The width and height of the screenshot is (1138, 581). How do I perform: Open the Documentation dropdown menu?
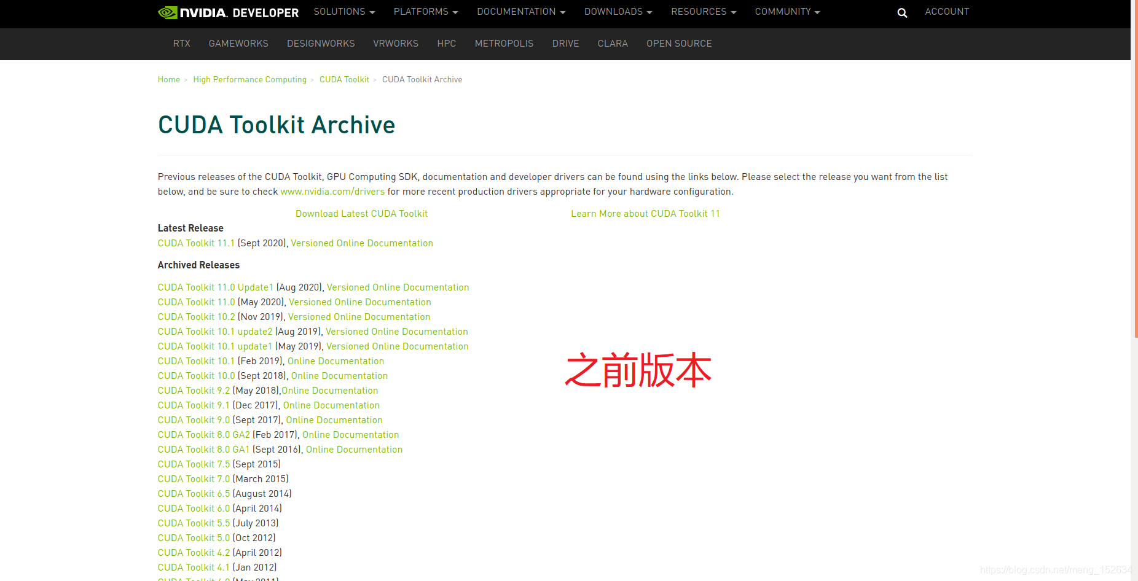click(x=521, y=12)
